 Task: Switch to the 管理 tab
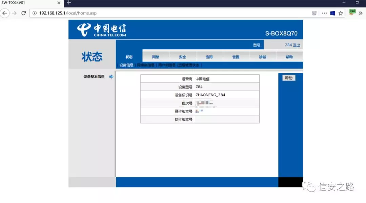(x=236, y=57)
